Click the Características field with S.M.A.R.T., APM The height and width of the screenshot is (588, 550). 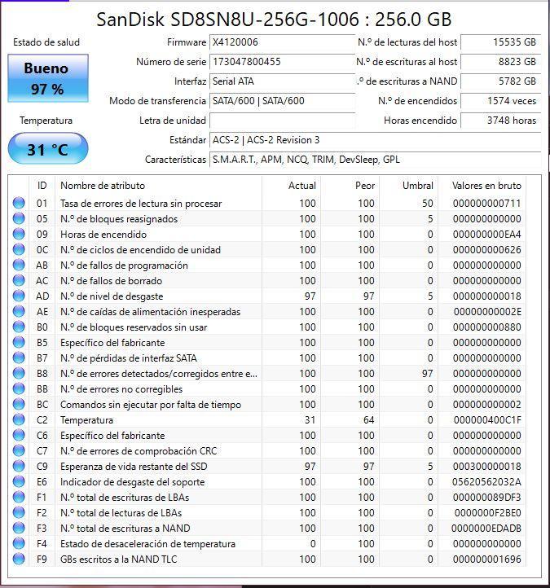pos(375,160)
